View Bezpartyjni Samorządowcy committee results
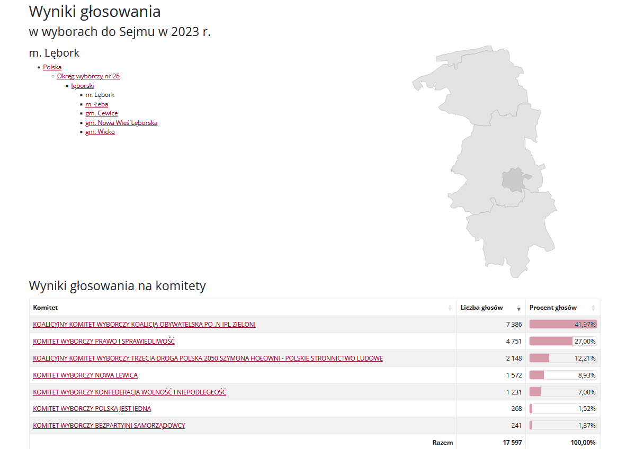644x449 pixels. 109,426
